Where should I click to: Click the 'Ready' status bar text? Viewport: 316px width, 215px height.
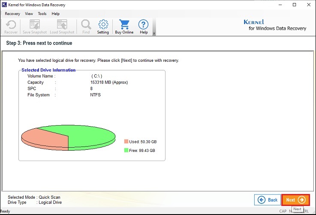pos(5,211)
